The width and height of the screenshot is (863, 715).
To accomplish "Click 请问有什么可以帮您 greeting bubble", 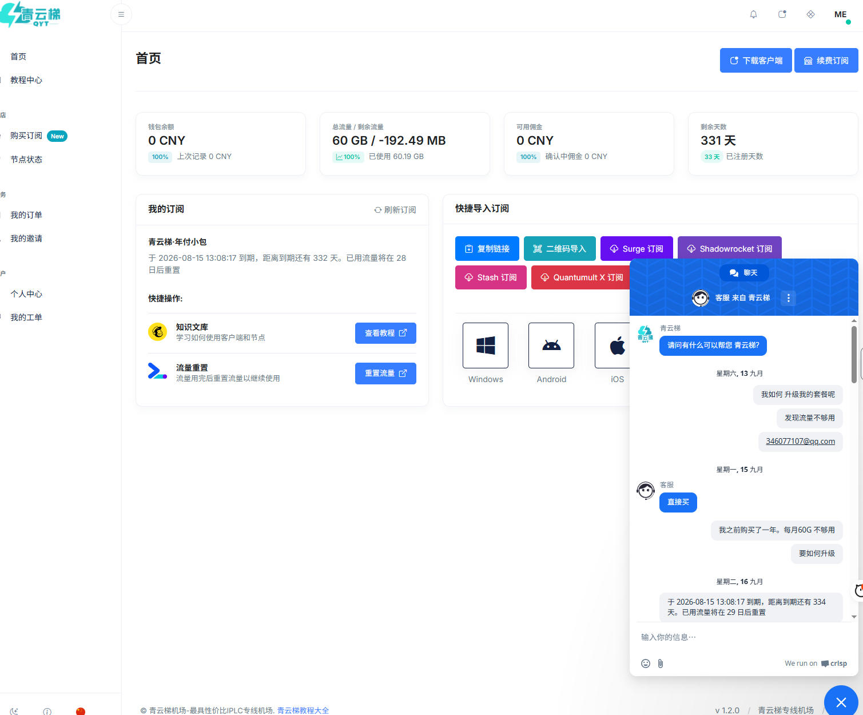I will point(713,345).
